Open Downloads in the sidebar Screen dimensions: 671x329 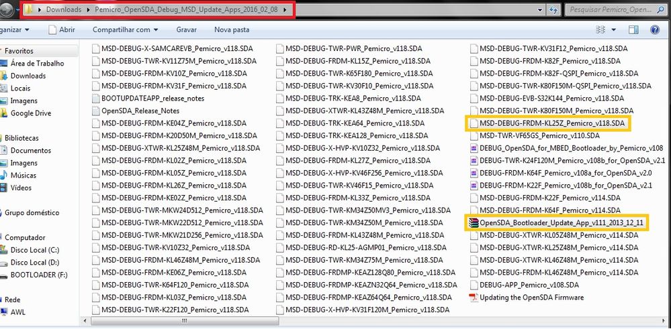(28, 76)
